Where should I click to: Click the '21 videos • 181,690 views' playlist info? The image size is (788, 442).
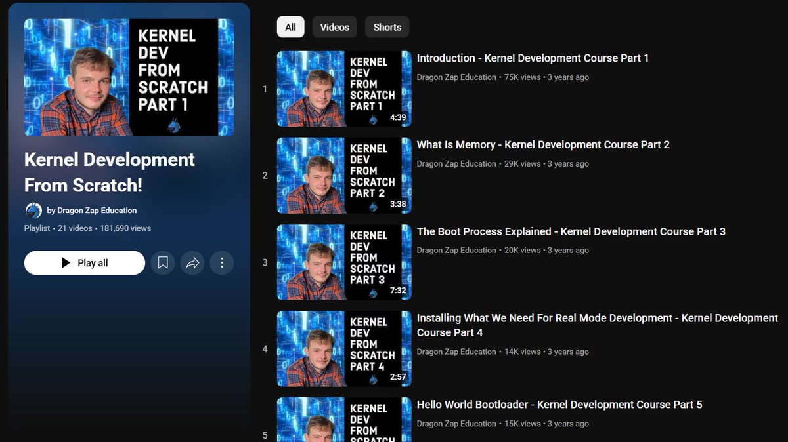(x=104, y=228)
